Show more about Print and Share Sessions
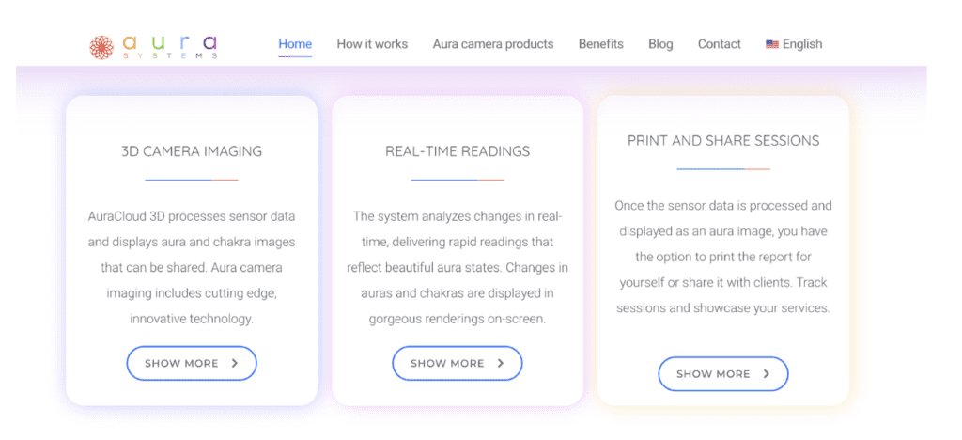Screen dimensions: 962x440 pyautogui.click(x=723, y=373)
